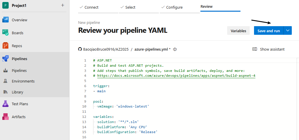The image size is (299, 140).
Task: Open the Artifacts package icon
Action: point(6,117)
